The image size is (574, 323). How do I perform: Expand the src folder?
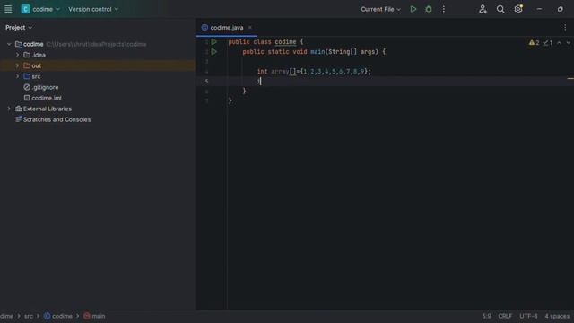(x=17, y=76)
